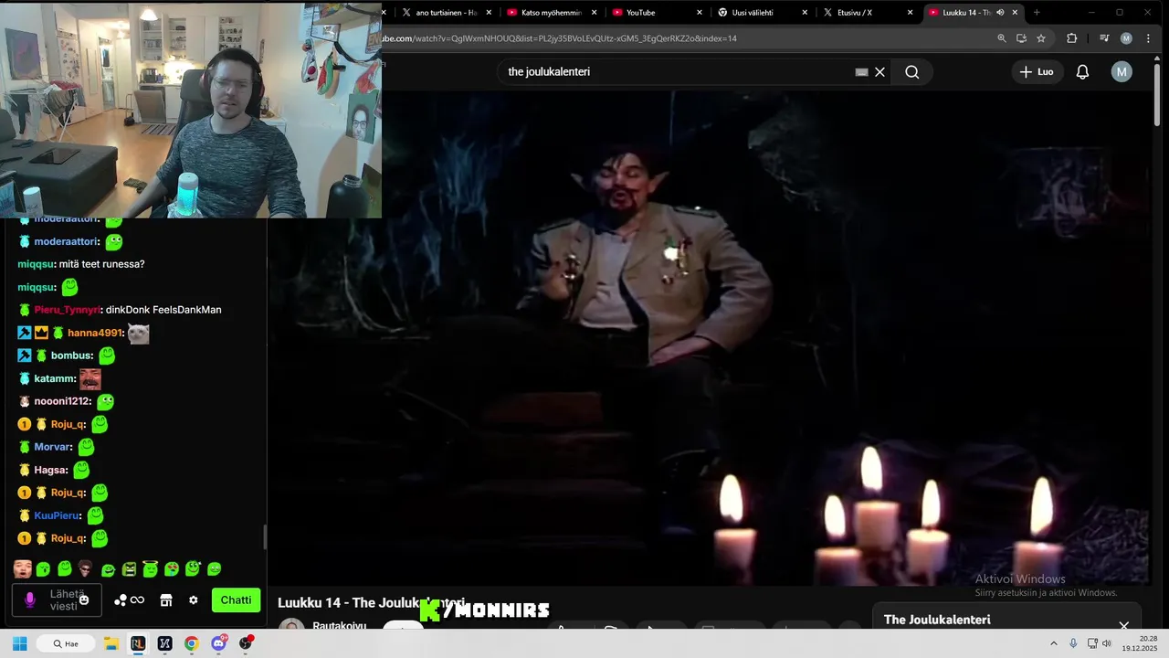Select the sunglasses face emote in quick row
1169x658 pixels.
click(x=85, y=569)
